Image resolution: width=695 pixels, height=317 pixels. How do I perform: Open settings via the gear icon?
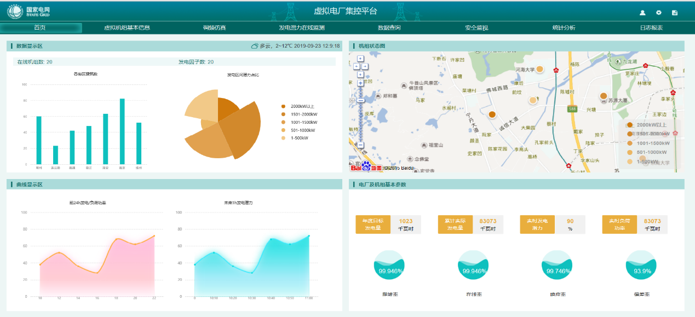click(x=659, y=13)
